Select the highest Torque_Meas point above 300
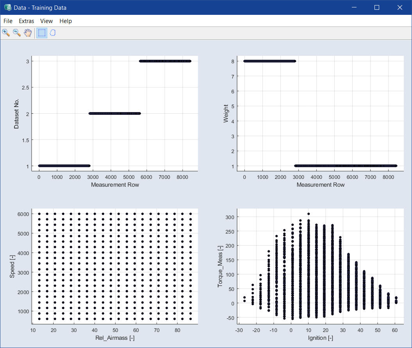The image size is (412, 348). coord(308,214)
